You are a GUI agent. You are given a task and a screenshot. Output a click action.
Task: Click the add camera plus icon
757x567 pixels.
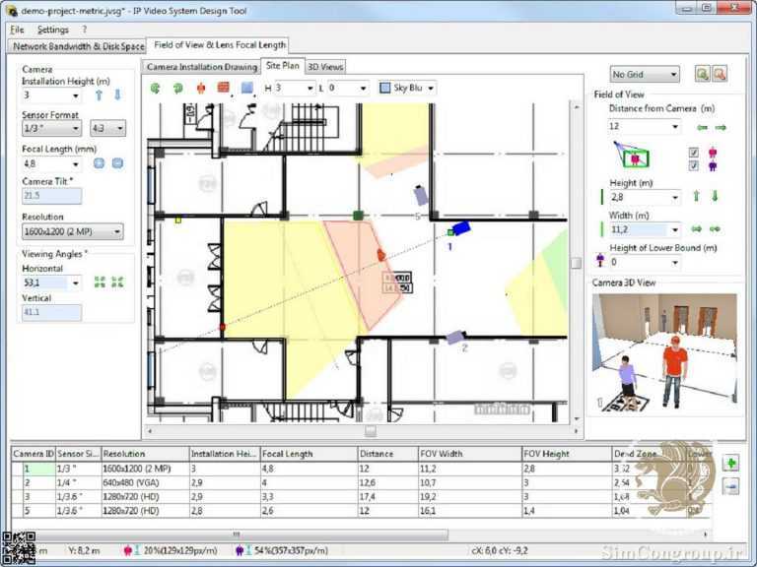(731, 464)
